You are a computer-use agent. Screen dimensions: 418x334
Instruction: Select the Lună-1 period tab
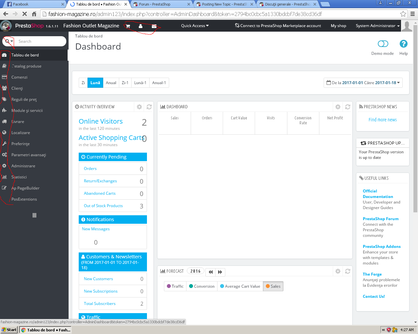pos(140,83)
